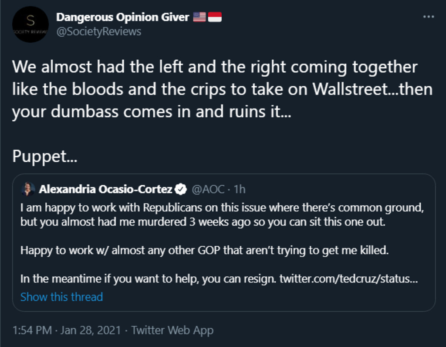Click the @AOC handle in quoted tweet
The height and width of the screenshot is (347, 446).
[208, 189]
